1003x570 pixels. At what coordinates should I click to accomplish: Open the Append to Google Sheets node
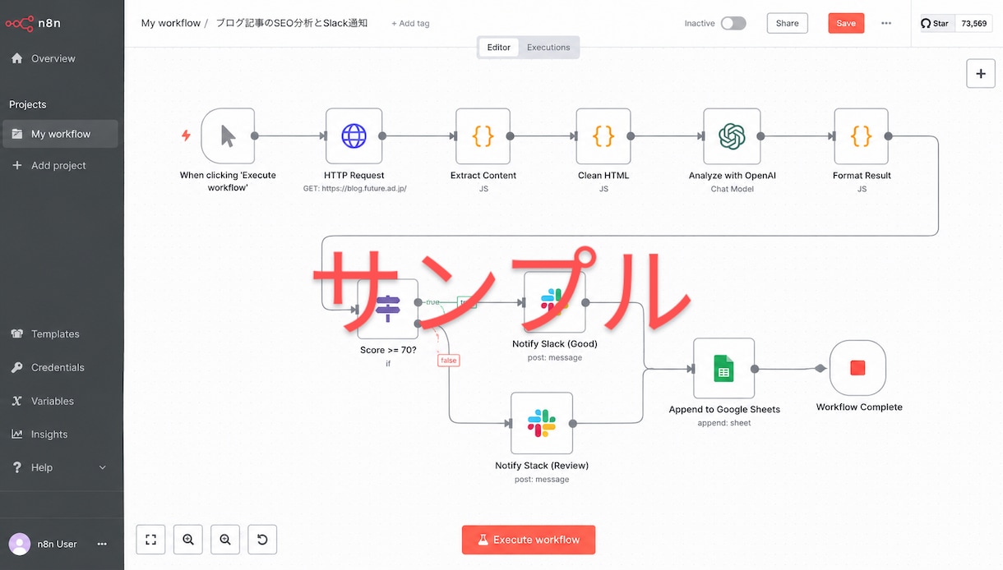click(723, 369)
